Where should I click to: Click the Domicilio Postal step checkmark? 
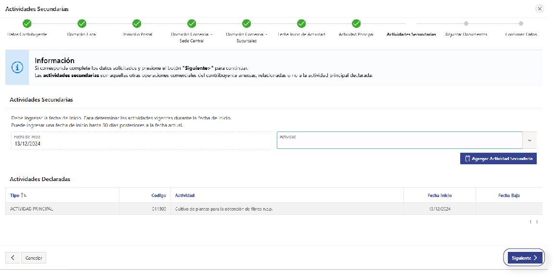click(x=137, y=23)
